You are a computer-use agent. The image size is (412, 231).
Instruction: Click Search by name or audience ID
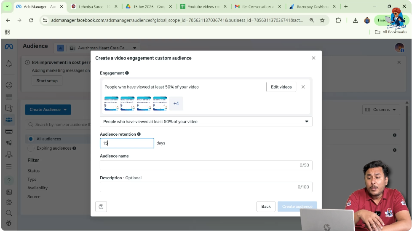click(58, 125)
